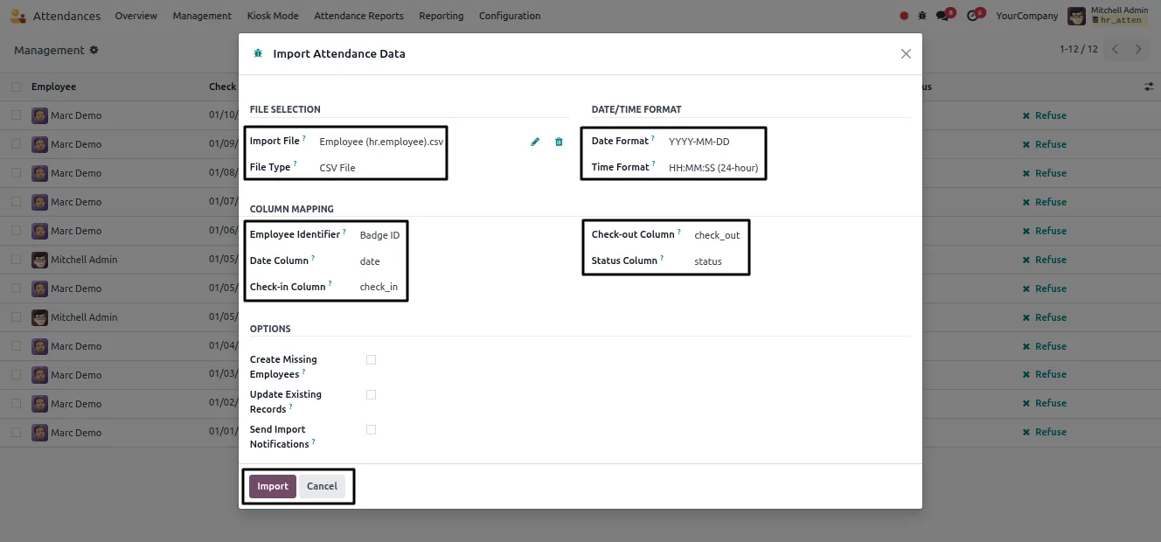The width and height of the screenshot is (1161, 542).
Task: Click the Import button
Action: [273, 487]
